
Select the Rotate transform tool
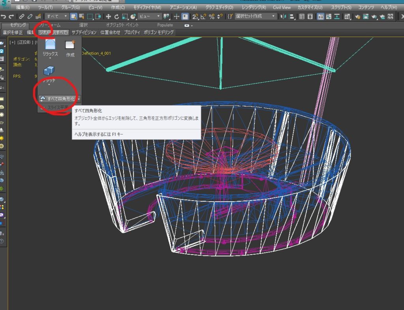[116, 16]
